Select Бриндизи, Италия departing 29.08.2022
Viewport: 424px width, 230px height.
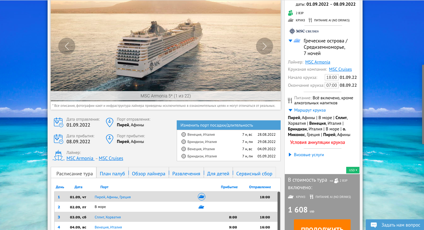click(184, 142)
